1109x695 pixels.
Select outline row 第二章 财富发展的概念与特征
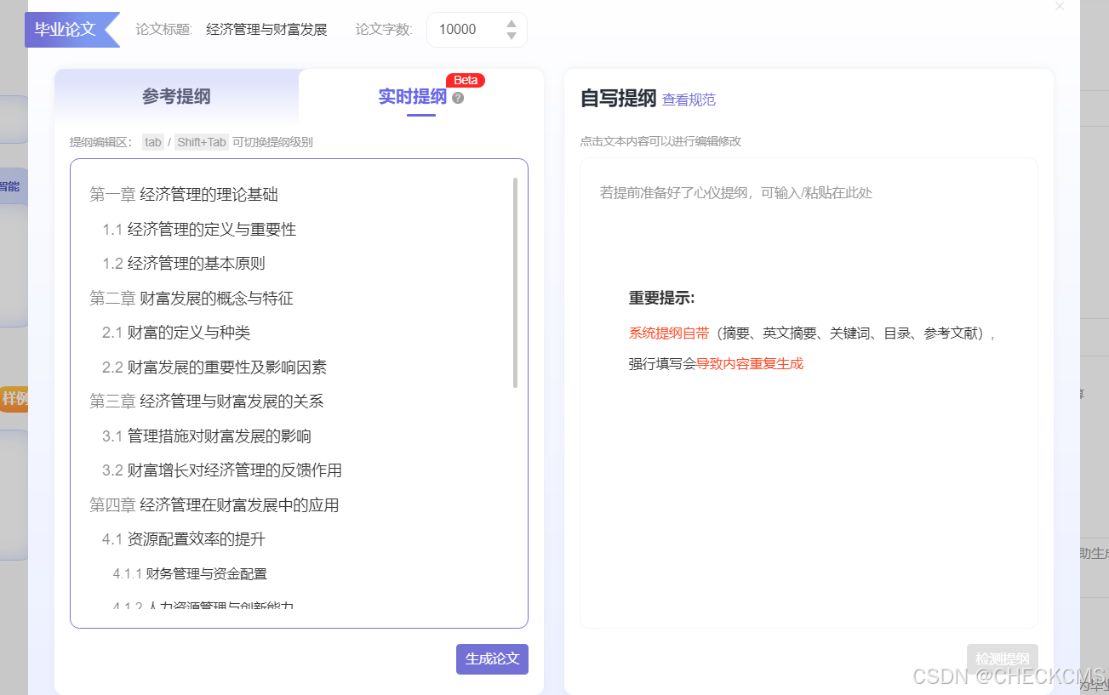tap(192, 299)
